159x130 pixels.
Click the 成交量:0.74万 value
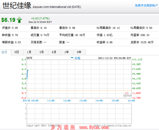(40, 35)
